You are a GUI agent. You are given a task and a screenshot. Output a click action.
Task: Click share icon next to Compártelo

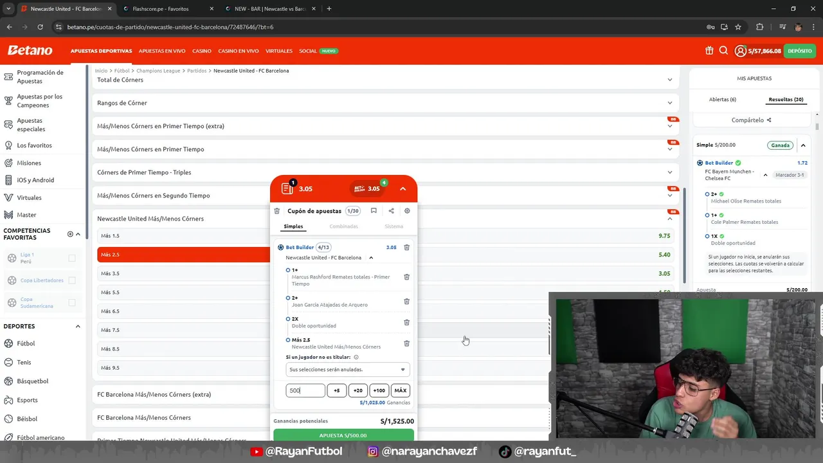click(768, 120)
